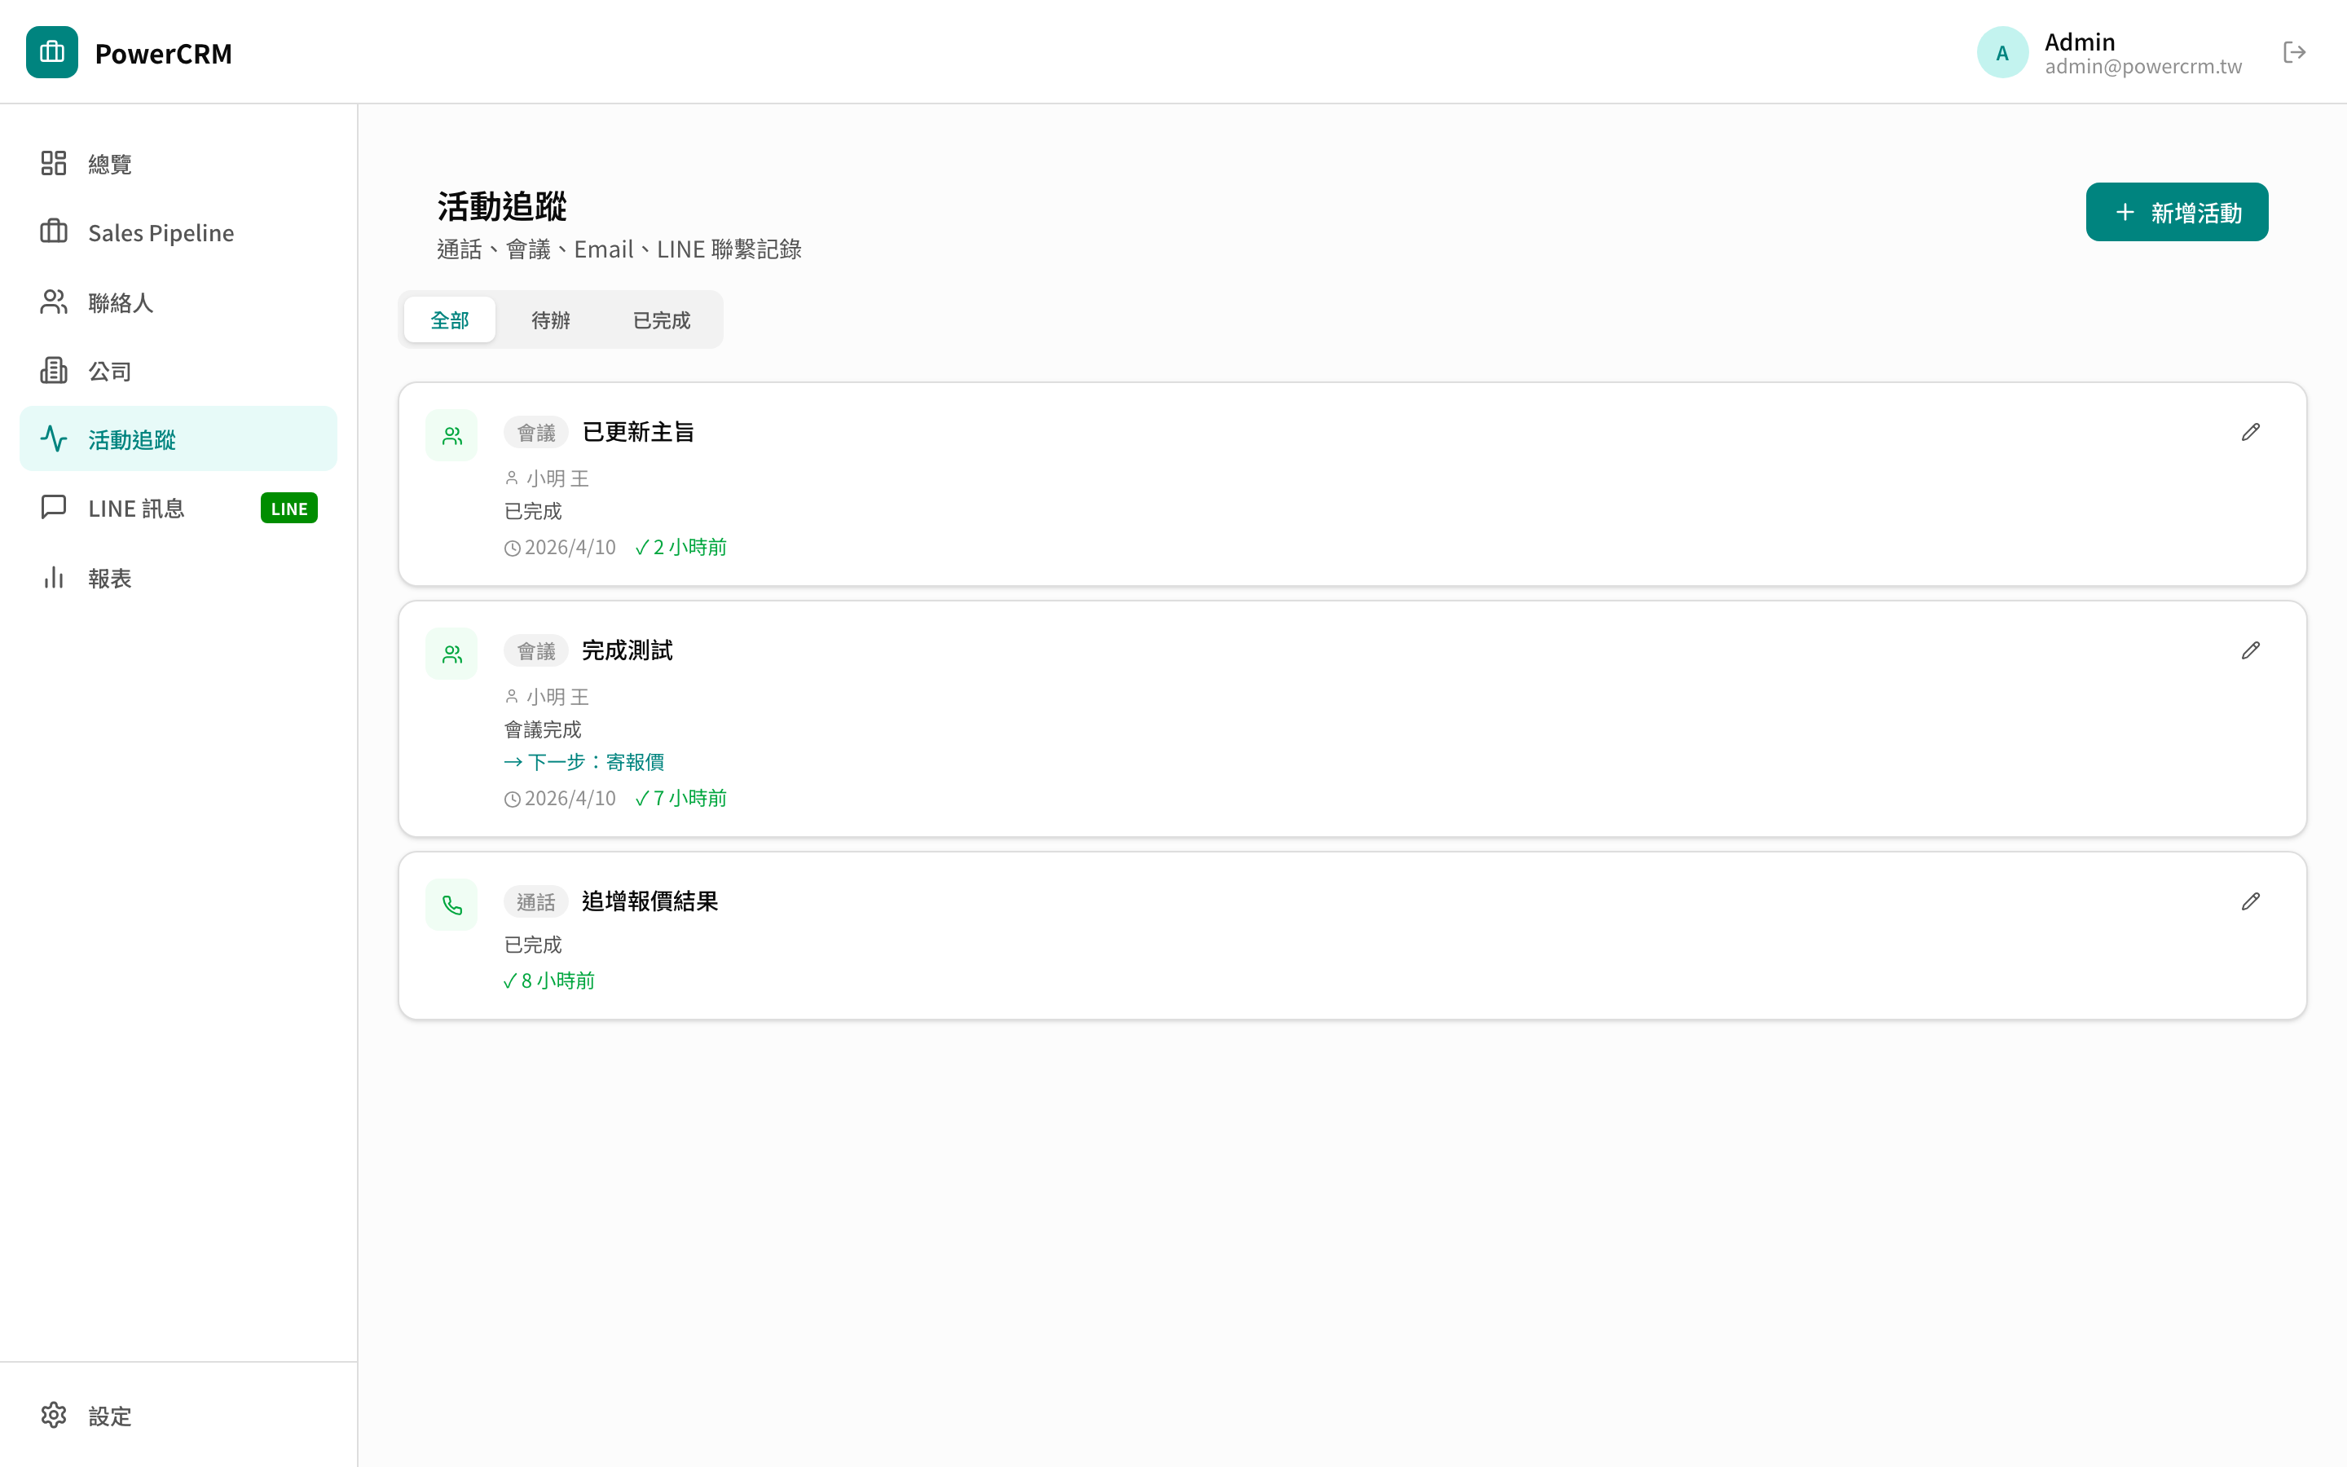Open 聯絡人 contacts page
Screen dimensions: 2347x1467
tap(121, 302)
